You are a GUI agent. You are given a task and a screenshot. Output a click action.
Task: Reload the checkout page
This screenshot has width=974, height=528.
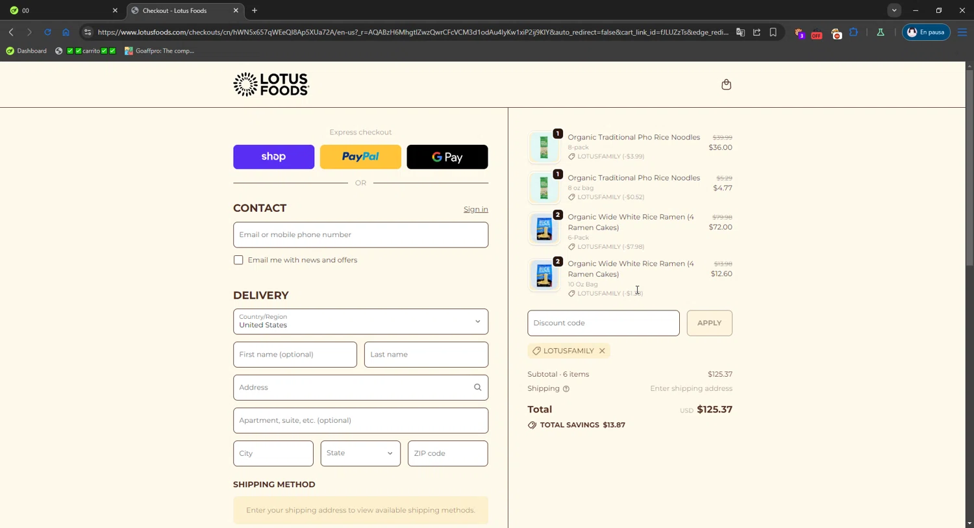47,32
